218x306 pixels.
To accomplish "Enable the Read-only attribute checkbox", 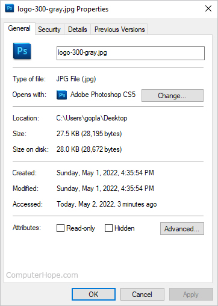I will [x=60, y=228].
